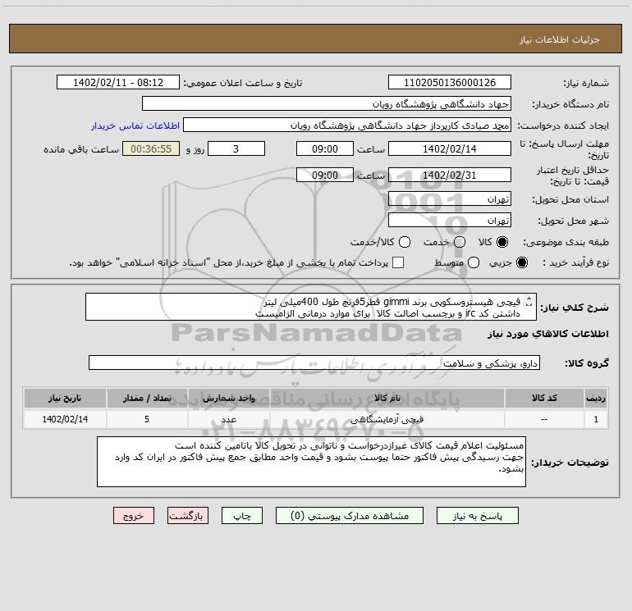Click the واحد شمارش column header
632x611 pixels.
pyautogui.click(x=228, y=398)
